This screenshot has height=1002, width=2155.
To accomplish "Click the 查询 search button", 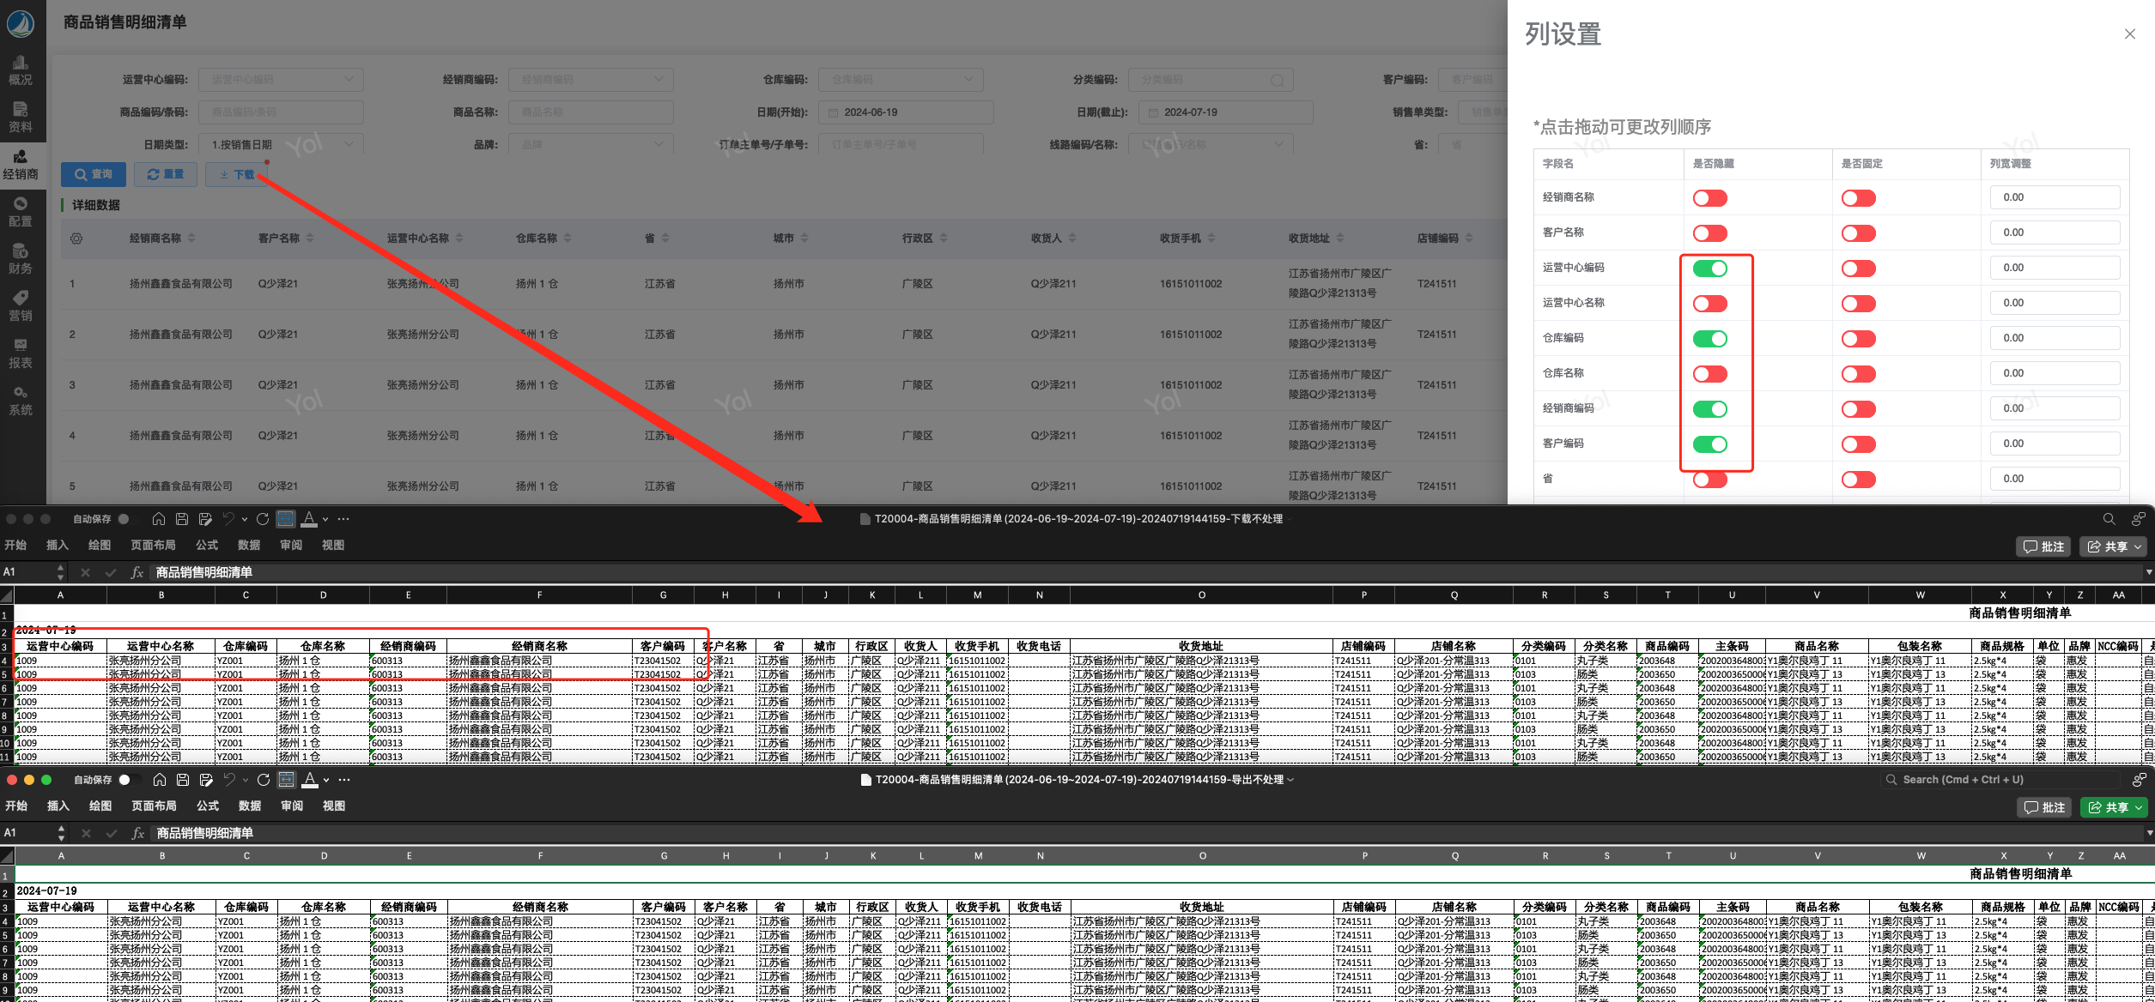I will tap(94, 174).
